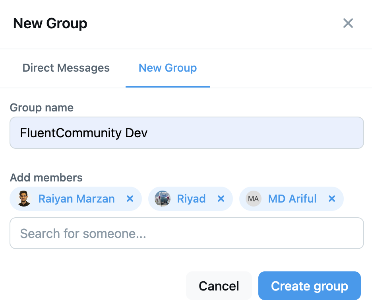372x308 pixels.
Task: Switch to the Direct Messages tab
Action: click(66, 68)
